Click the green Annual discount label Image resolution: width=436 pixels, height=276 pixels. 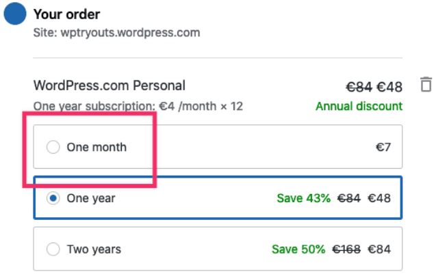359,107
